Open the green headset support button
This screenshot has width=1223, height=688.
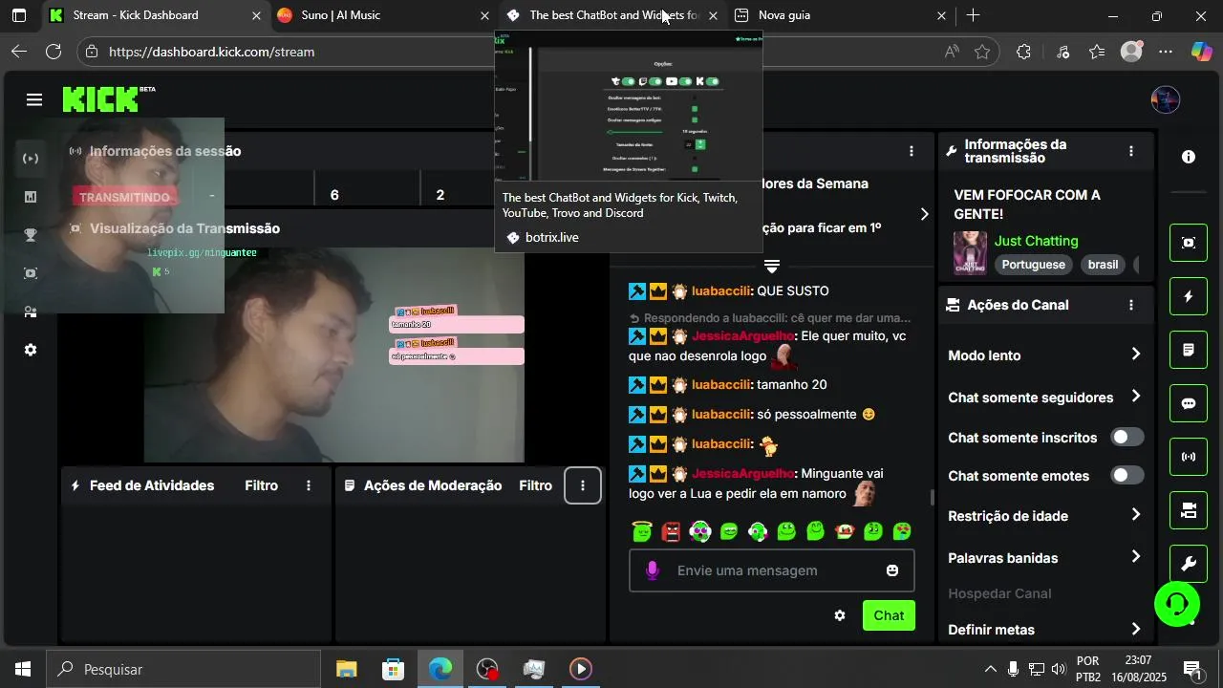[1177, 604]
